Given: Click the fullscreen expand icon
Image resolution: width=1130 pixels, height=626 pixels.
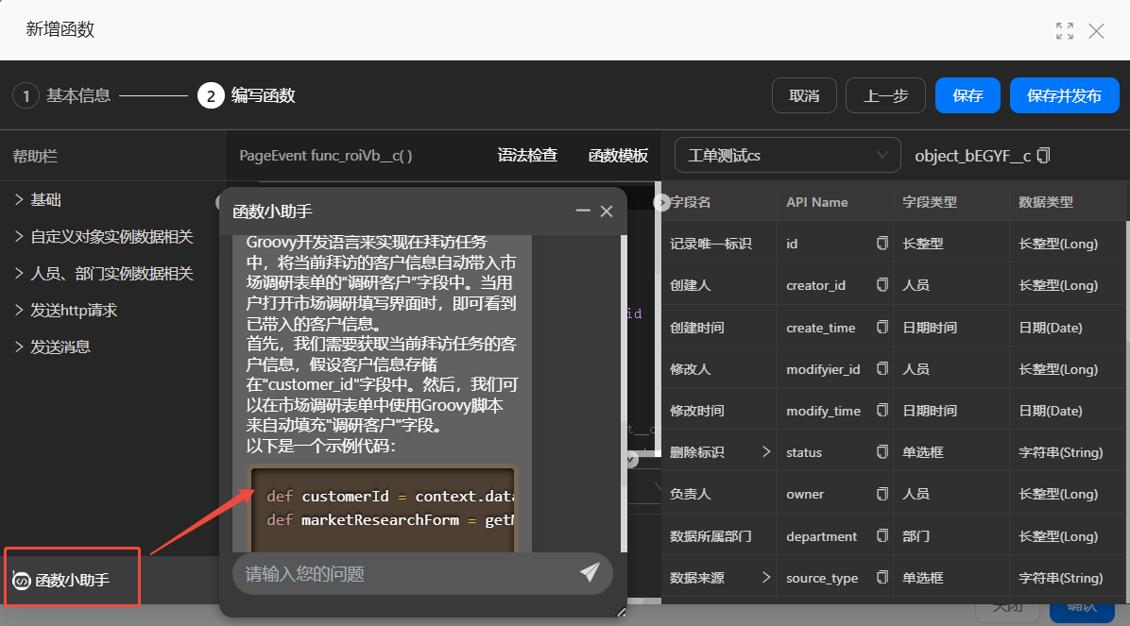Looking at the screenshot, I should (1065, 31).
